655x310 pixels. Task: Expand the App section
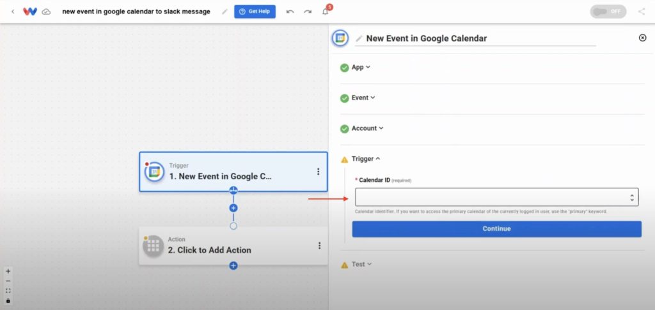[361, 67]
